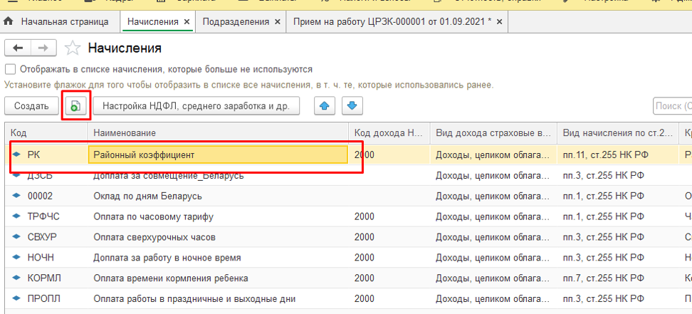Click into the Поиск search field
Screen dimensions: 692x314
(x=672, y=106)
